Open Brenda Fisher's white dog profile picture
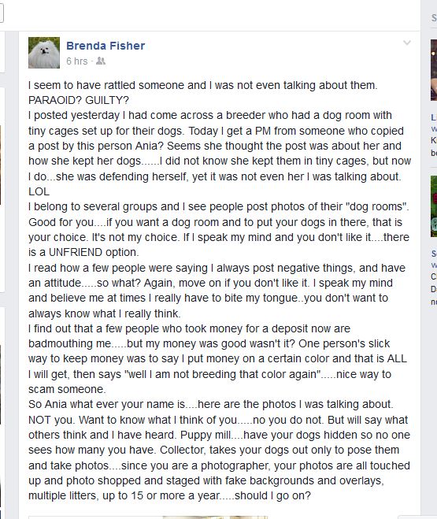This screenshot has height=519, width=437. click(44, 53)
